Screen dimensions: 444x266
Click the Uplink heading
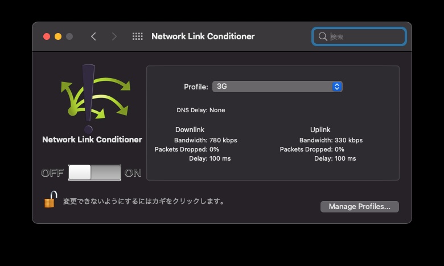point(320,130)
